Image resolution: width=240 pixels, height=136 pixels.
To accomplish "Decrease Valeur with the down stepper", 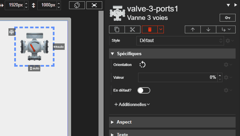I will point(220,79).
